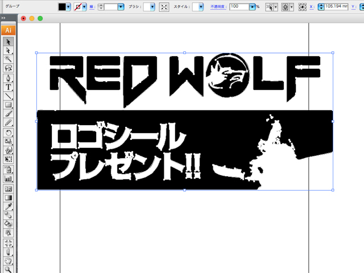Select the Rotate tool
The width and height of the screenshot is (364, 273).
tap(9, 133)
